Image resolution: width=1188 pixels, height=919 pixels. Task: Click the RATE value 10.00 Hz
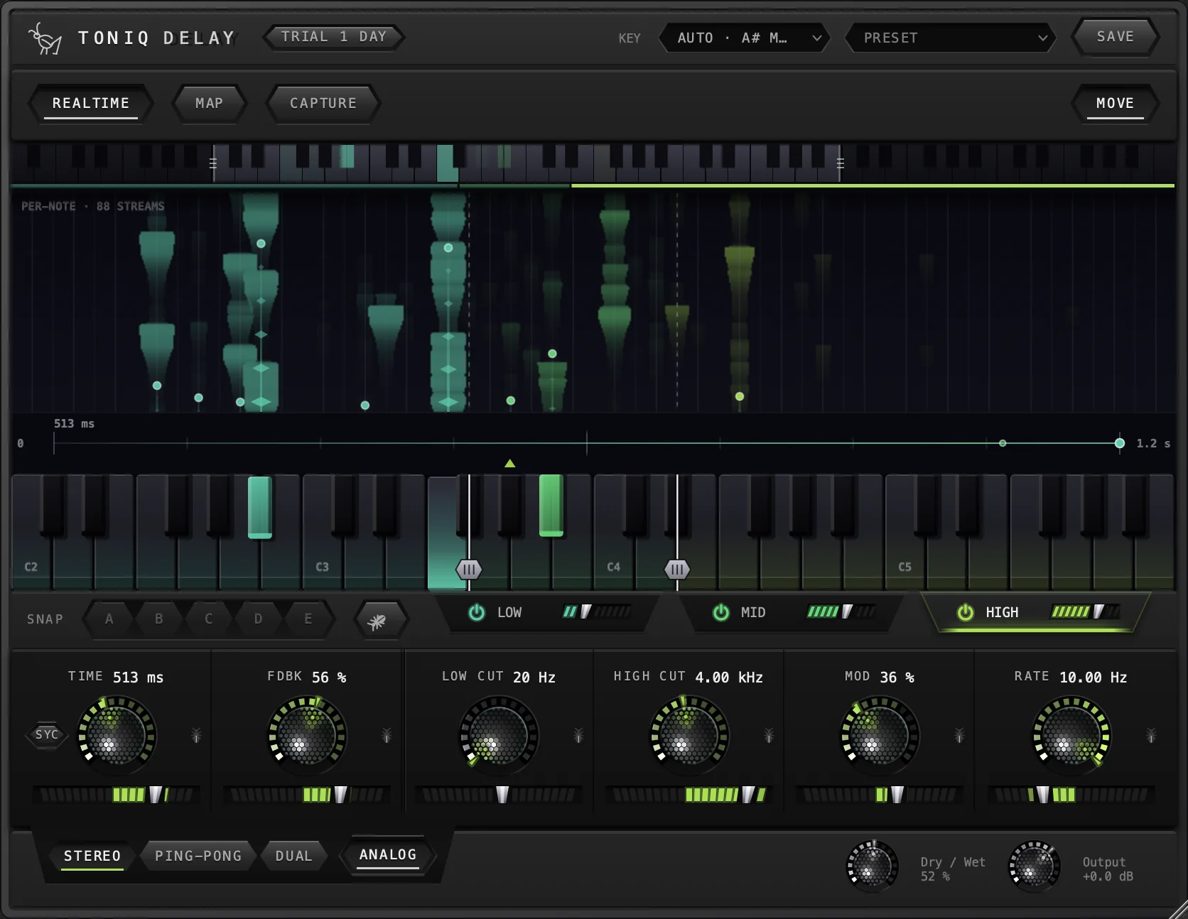click(x=1093, y=678)
